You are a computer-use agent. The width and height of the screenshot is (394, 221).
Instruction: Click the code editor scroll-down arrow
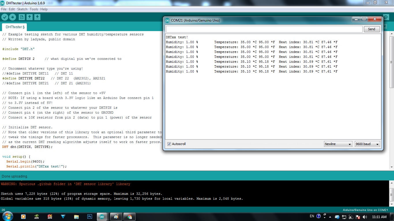[x=392, y=167]
